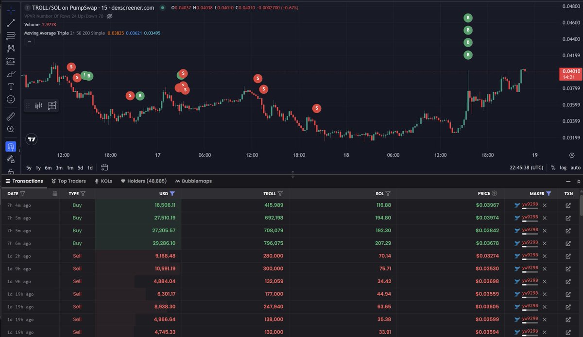Screen dimensions: 583x337
Task: Click the top green B buy marker
Action: coord(468,18)
